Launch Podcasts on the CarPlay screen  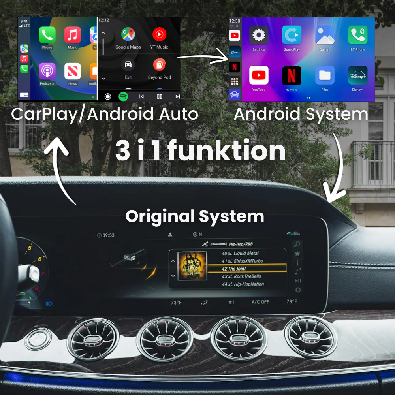pos(47,71)
